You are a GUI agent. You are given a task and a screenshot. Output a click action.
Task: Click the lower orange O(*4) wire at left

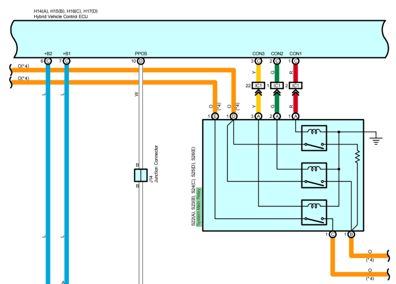pos(101,82)
